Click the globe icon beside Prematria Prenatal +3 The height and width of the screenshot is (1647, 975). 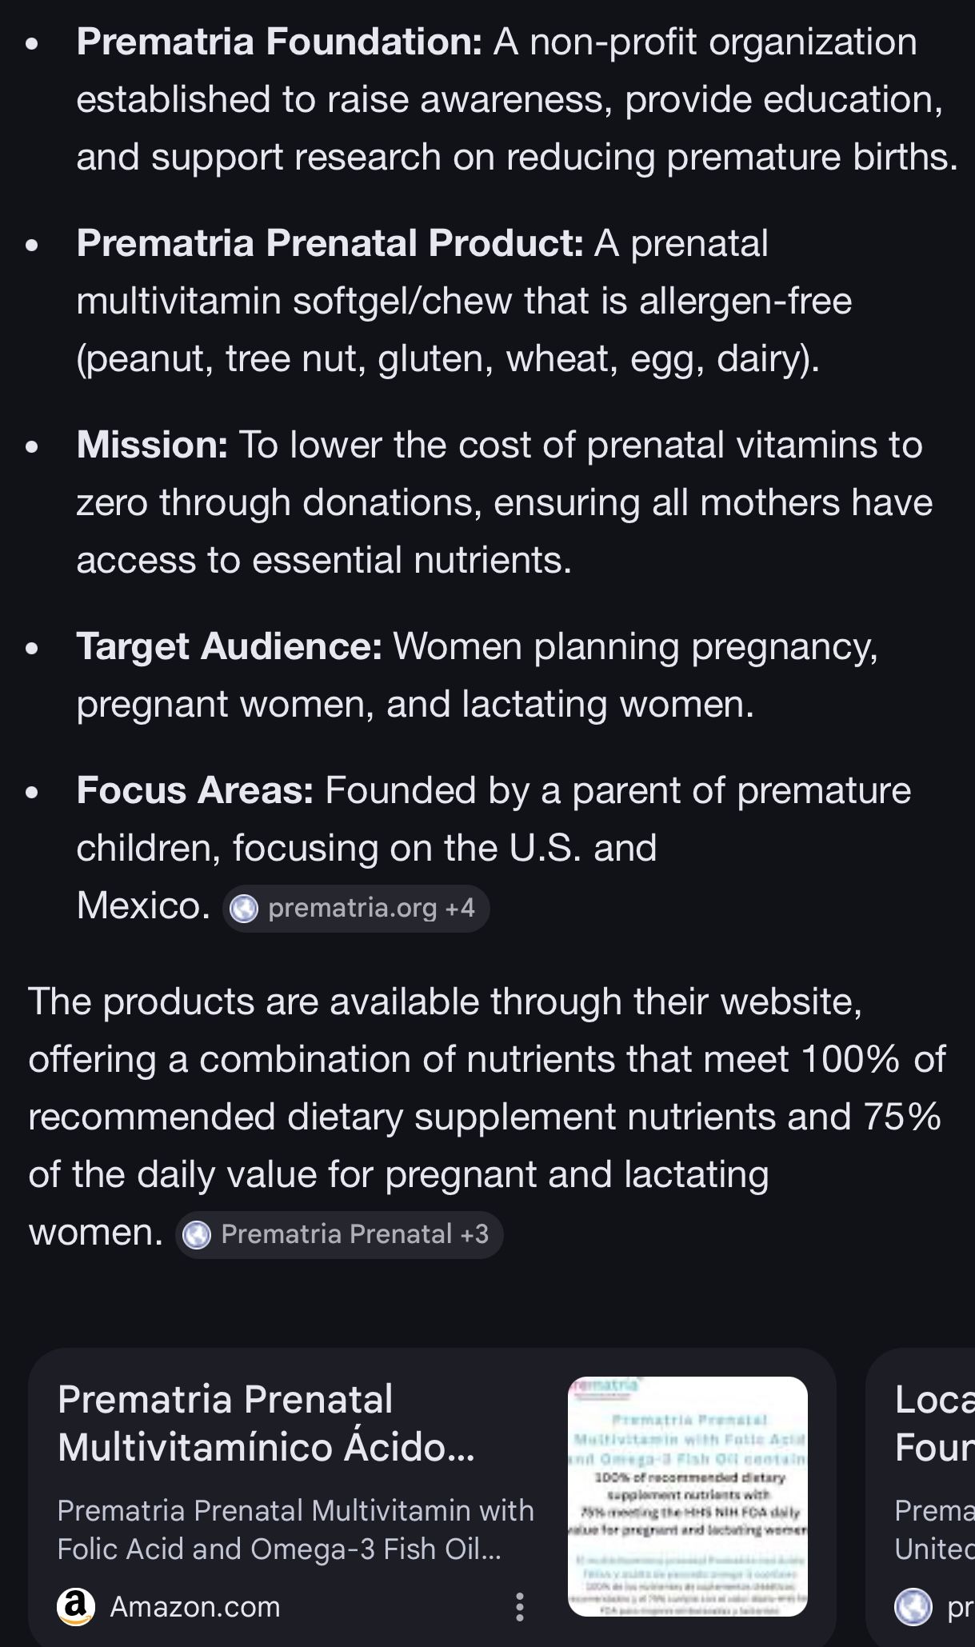[197, 1235]
